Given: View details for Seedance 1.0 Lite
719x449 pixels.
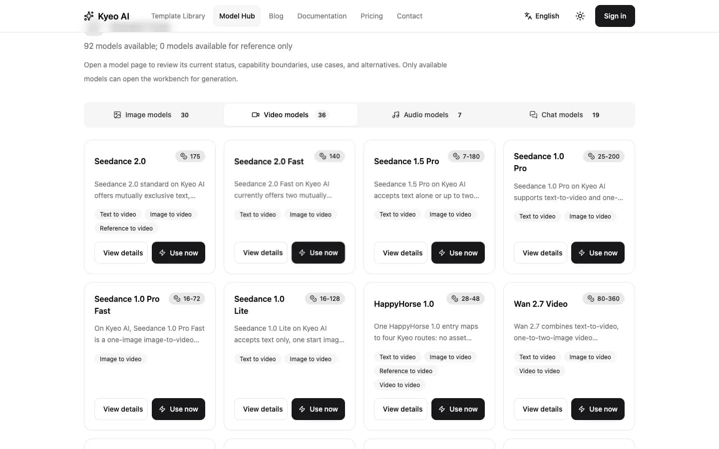Looking at the screenshot, I should 261,409.
